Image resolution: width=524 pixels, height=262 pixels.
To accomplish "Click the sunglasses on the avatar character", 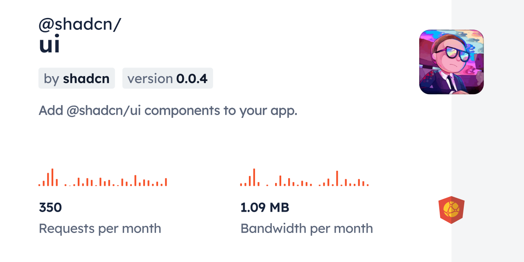I will tap(451, 54).
